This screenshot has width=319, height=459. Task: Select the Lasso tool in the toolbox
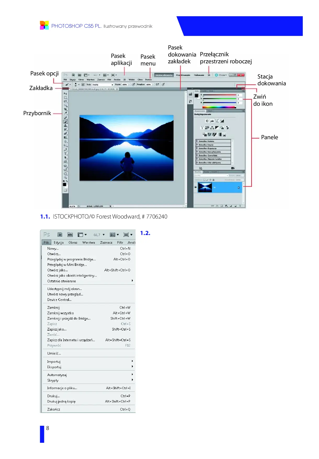[x=65, y=101]
